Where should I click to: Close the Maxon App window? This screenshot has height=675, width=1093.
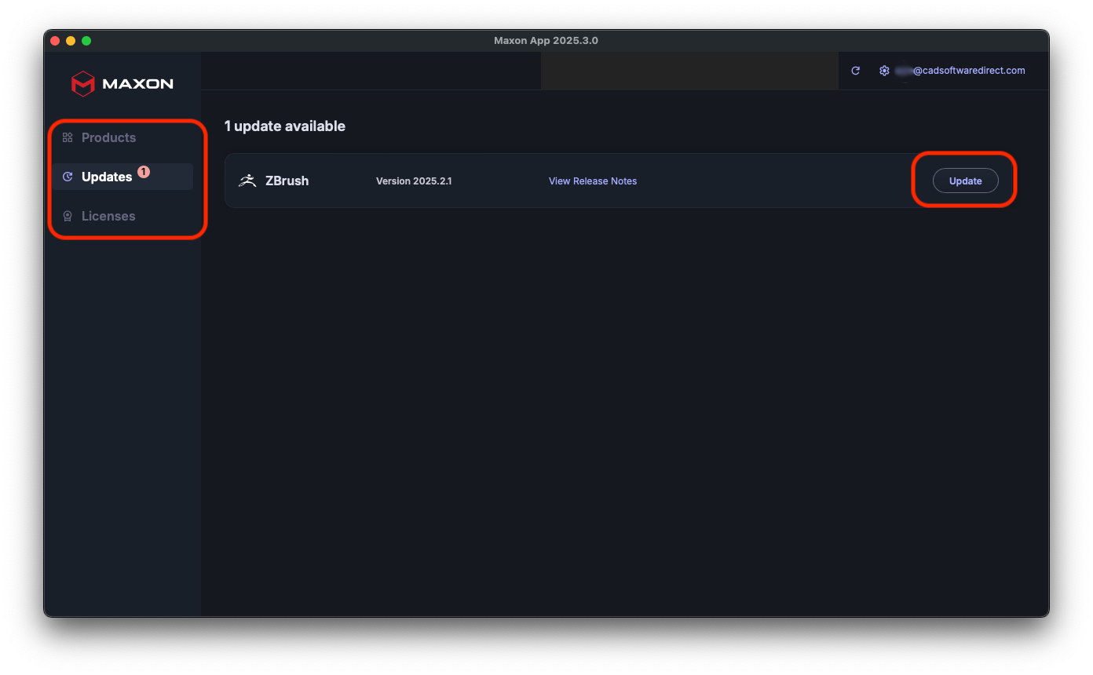[55, 41]
